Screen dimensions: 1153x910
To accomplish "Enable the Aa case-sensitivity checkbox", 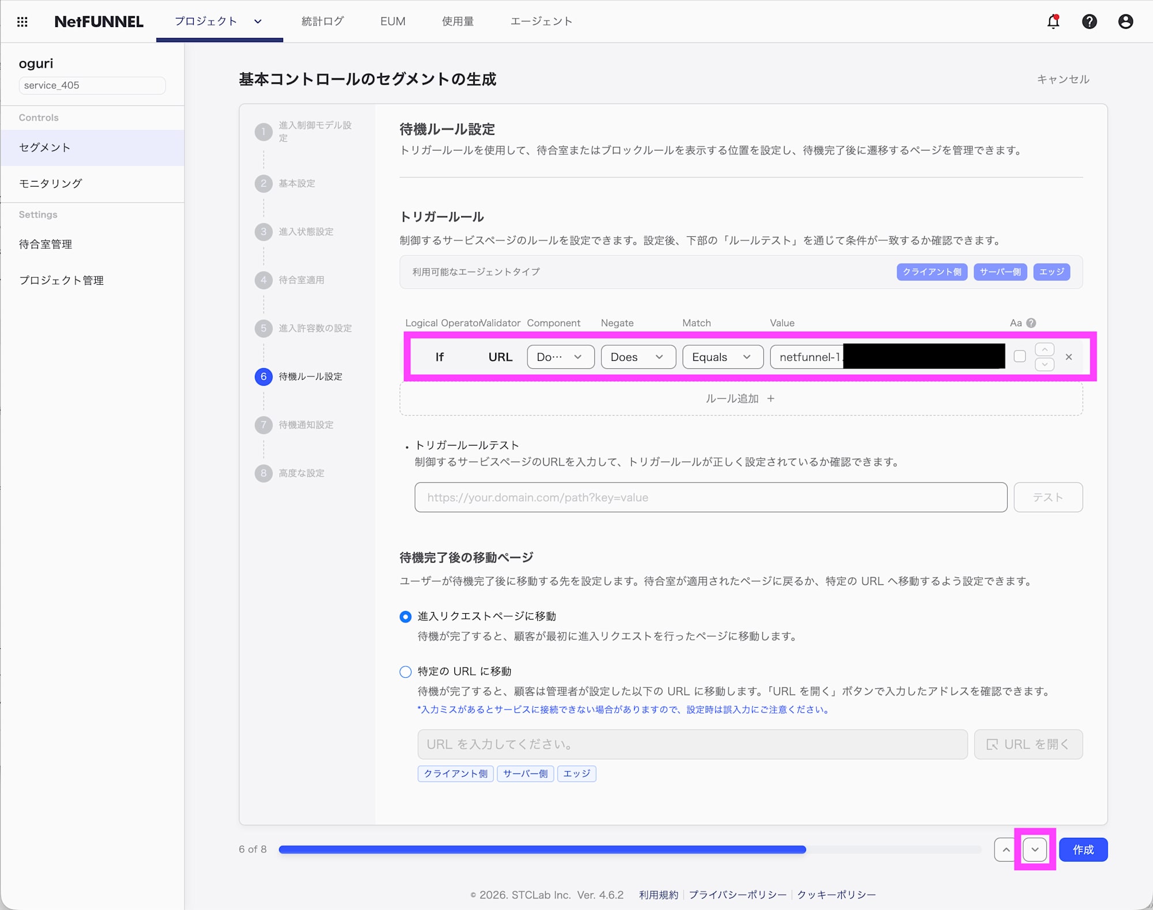I will click(1019, 356).
